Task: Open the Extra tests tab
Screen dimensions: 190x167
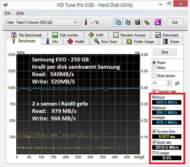Action: click(x=167, y=35)
